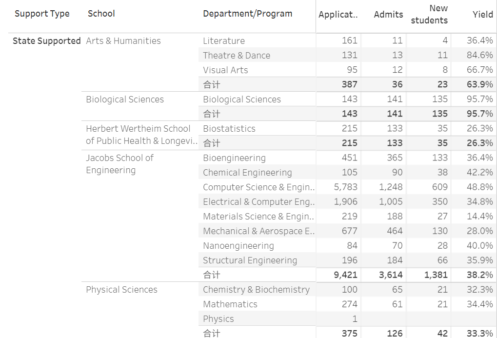Click the Mathematics department label
497x338 pixels.
230,304
